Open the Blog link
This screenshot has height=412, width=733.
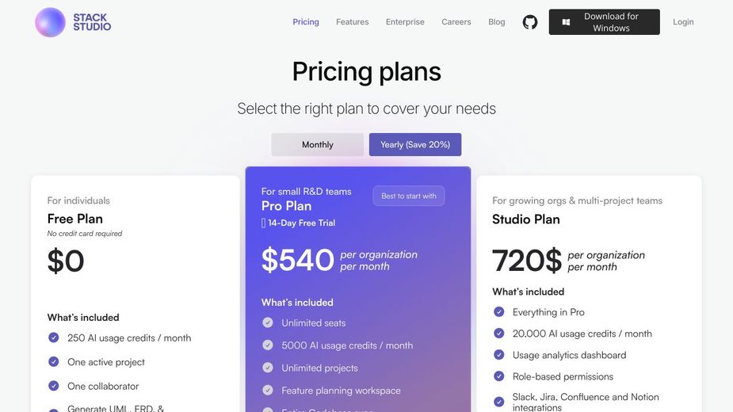(x=497, y=22)
